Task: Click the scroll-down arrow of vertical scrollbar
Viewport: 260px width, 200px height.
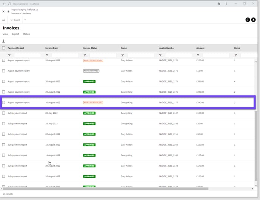Action: [x=256, y=185]
